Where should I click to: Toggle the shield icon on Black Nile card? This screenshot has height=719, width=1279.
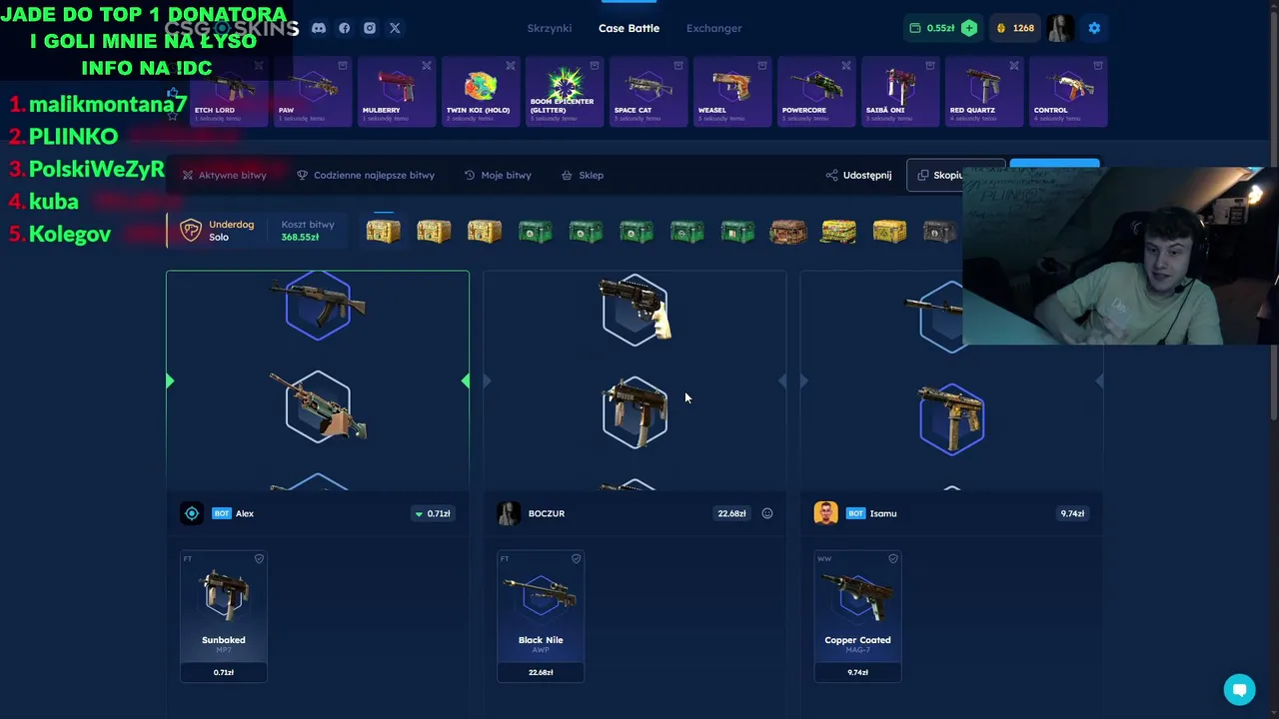tap(576, 558)
